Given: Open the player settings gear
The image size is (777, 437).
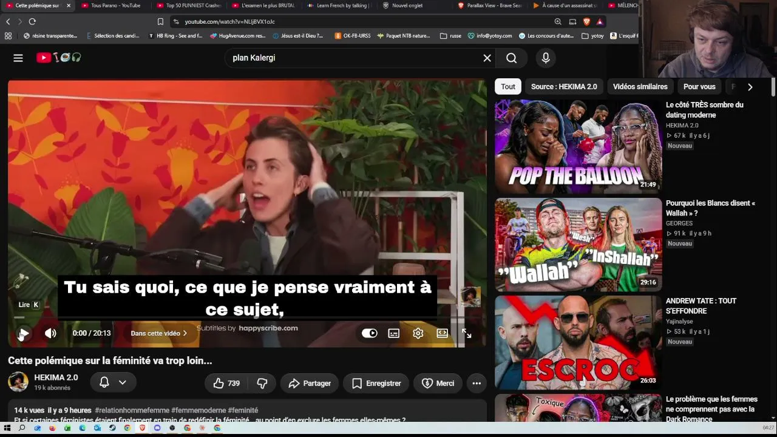Looking at the screenshot, I should pos(418,333).
